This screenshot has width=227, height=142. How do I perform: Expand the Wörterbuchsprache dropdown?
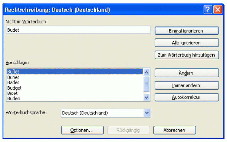147,113
